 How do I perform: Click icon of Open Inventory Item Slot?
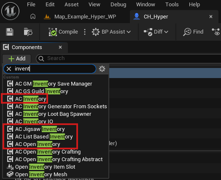click(10, 167)
